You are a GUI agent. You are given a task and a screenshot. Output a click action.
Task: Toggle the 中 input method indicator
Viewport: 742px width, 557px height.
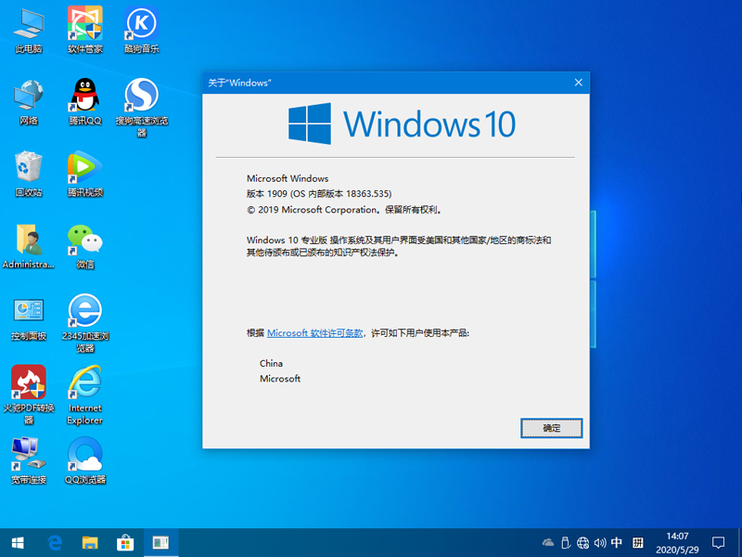[617, 542]
